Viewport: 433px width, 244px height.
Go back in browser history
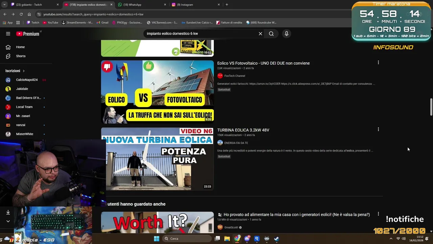[5, 14]
